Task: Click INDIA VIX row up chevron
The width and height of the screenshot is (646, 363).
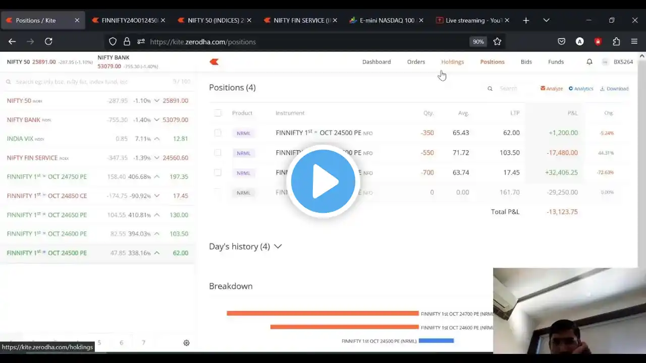Action: 157,139
